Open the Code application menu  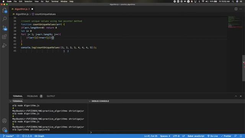tap(9, 2)
